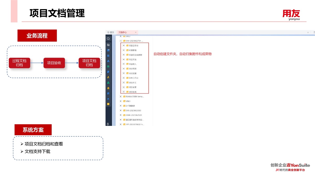Click the yonyou logo

pos(291,15)
